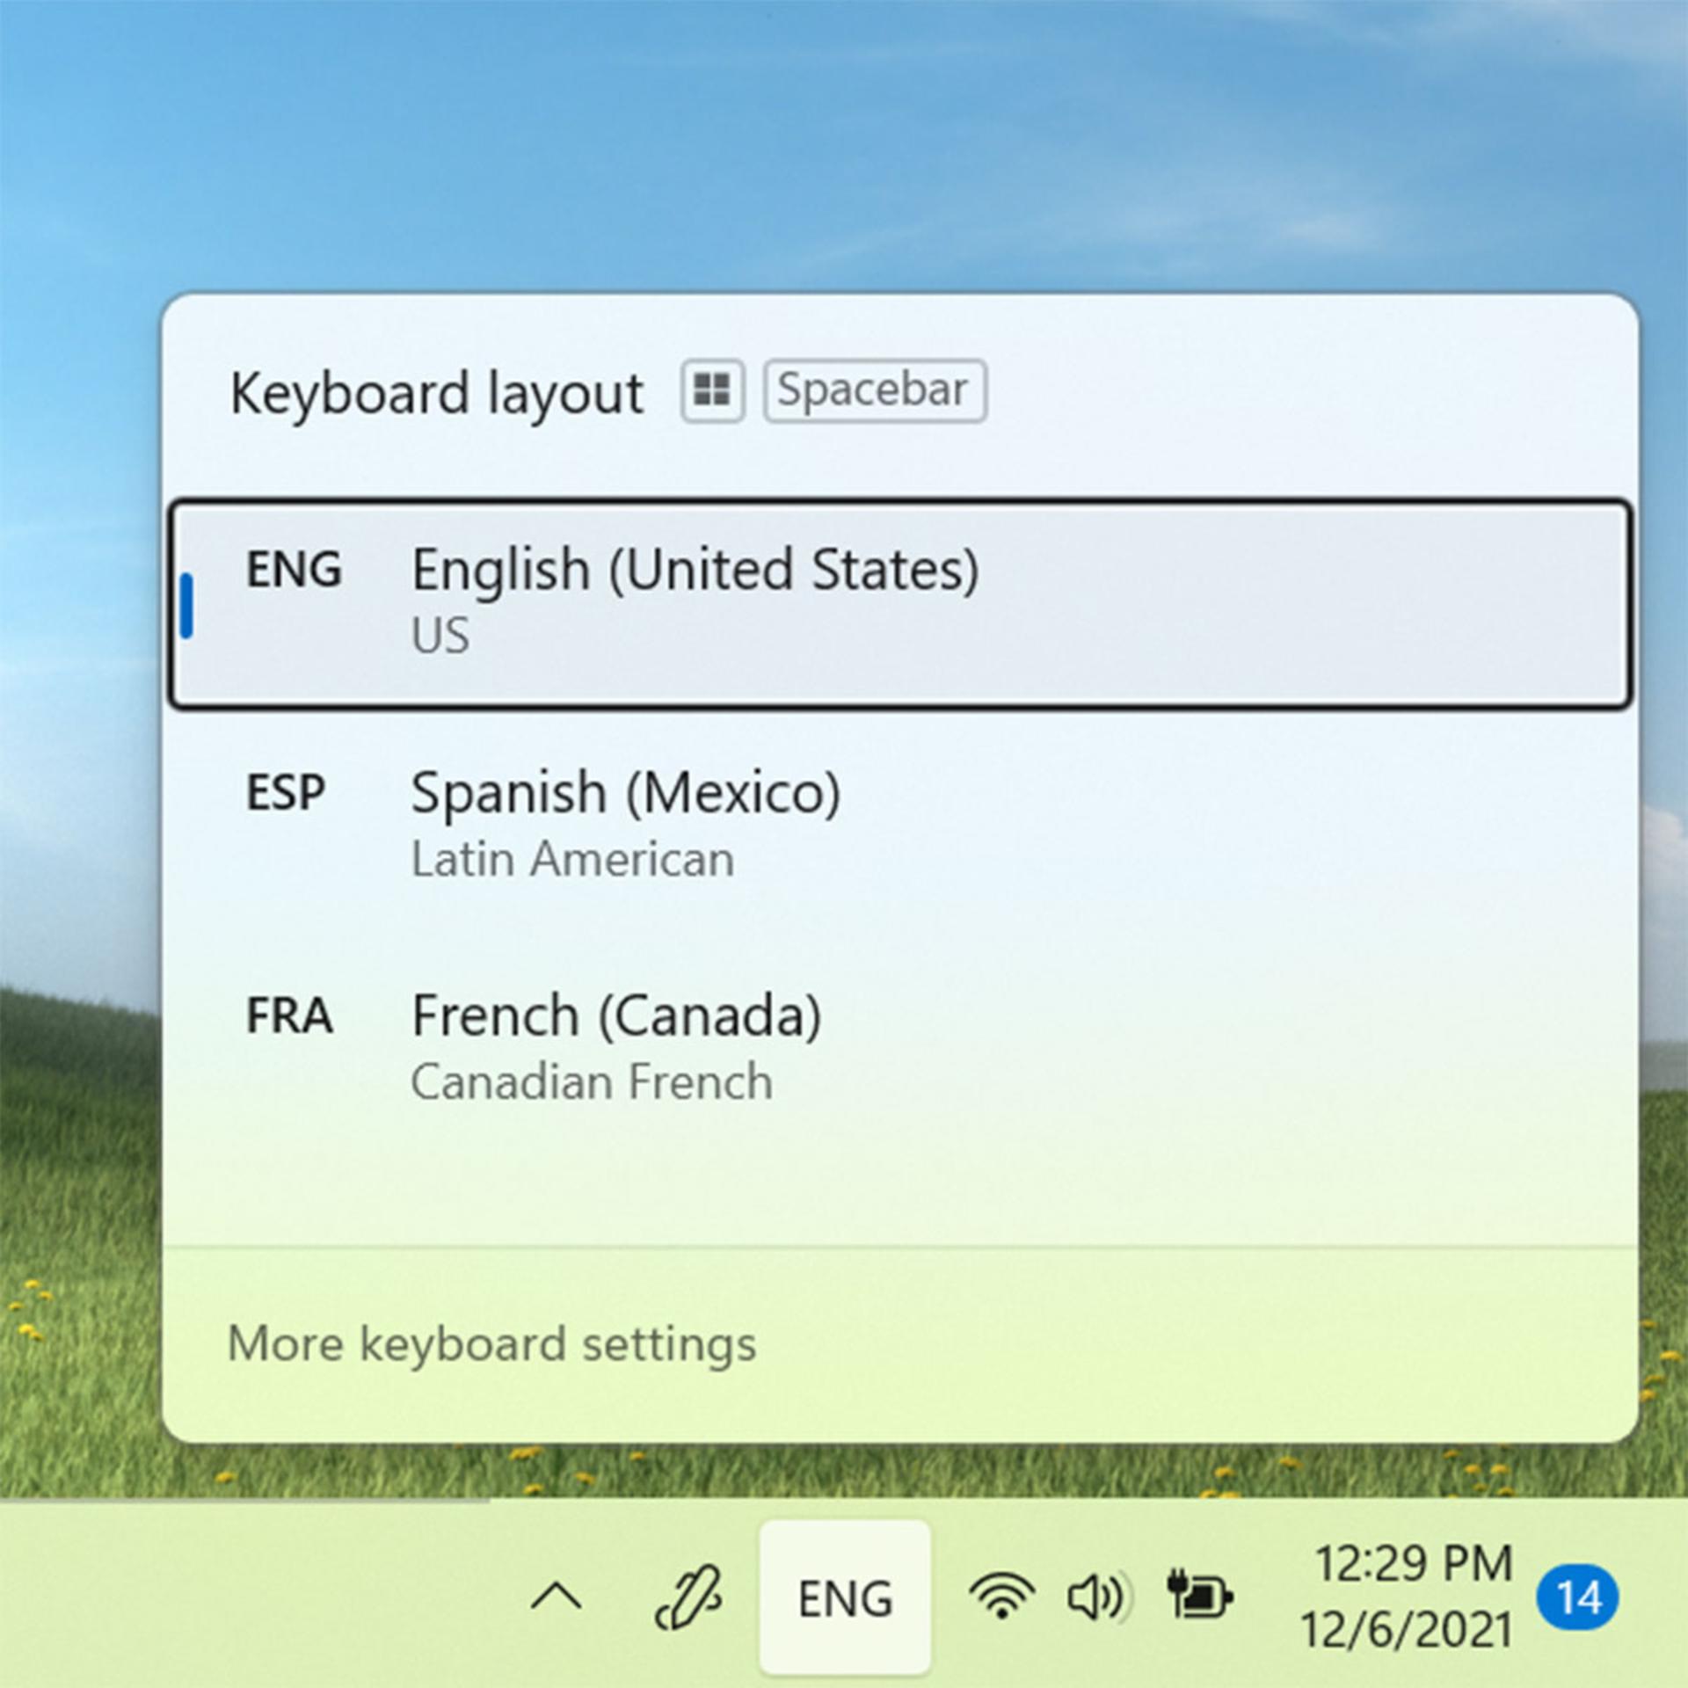
Task: Open the 14 notifications badge
Action: click(x=1578, y=1597)
